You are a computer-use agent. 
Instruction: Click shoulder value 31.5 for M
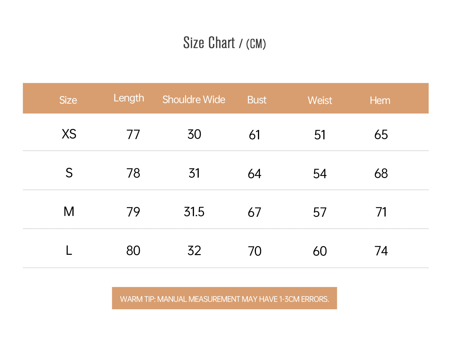pos(194,212)
